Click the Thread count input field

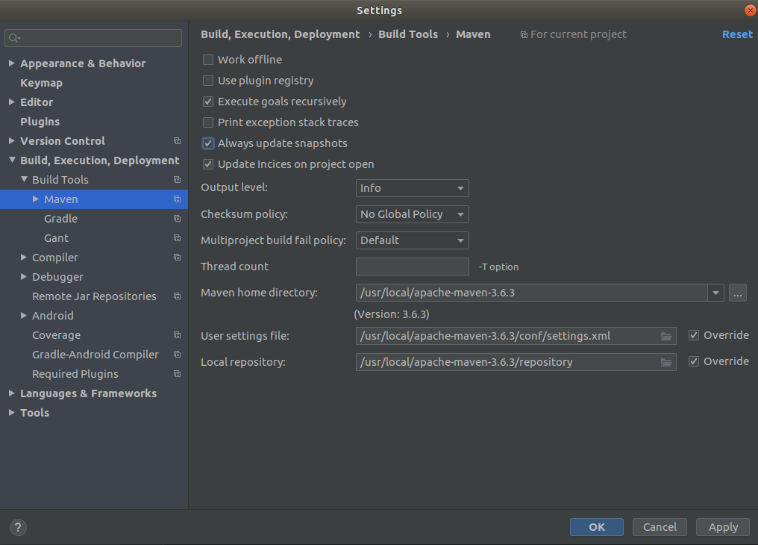coord(412,267)
